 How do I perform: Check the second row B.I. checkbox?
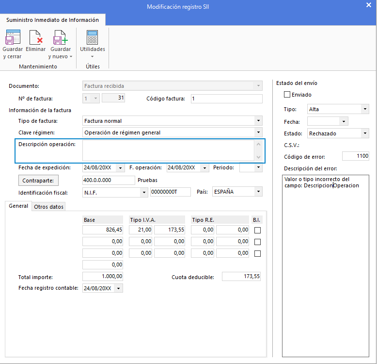tap(258, 242)
